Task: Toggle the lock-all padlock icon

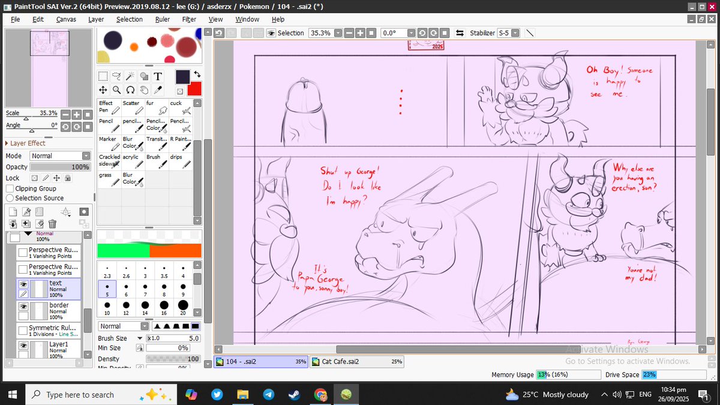Action: pyautogui.click(x=67, y=178)
